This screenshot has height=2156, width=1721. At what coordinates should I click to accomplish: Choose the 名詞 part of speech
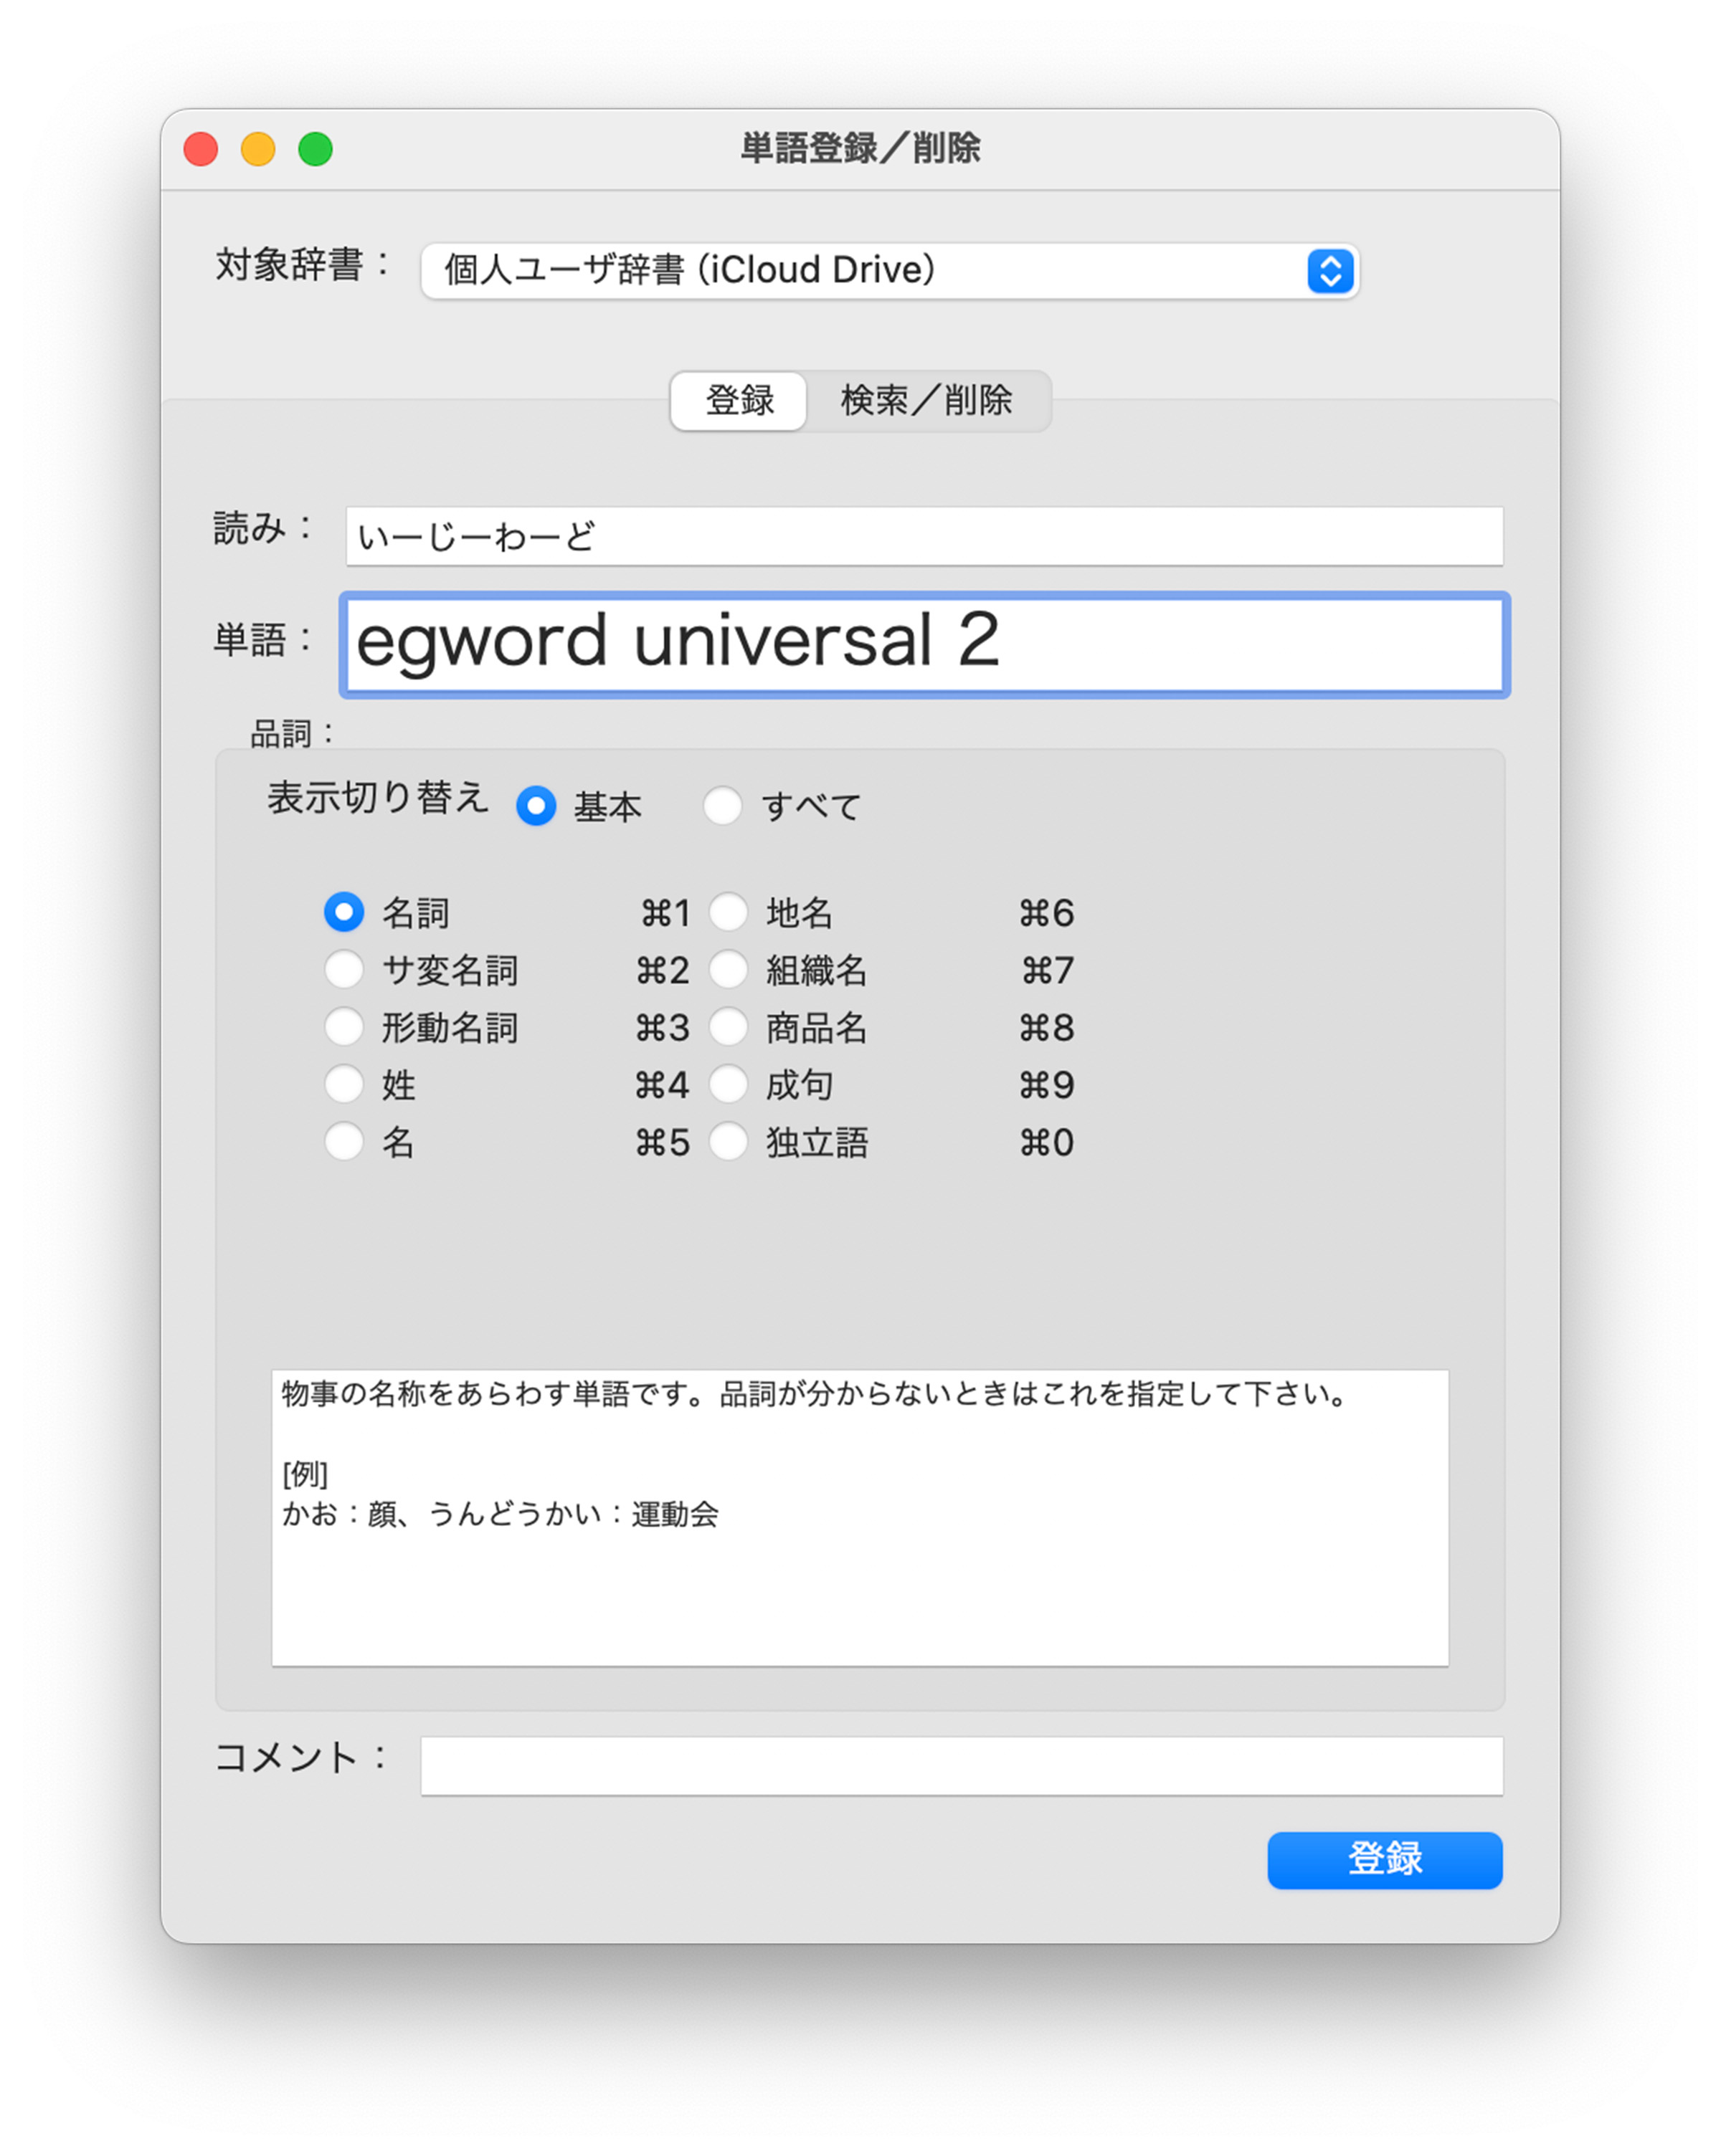[344, 912]
